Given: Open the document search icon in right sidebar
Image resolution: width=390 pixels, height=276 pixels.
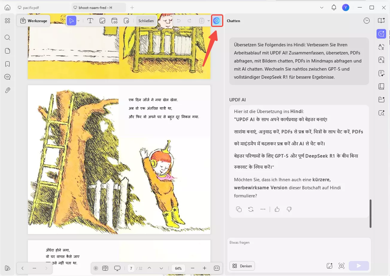Looking at the screenshot, I should tap(381, 113).
